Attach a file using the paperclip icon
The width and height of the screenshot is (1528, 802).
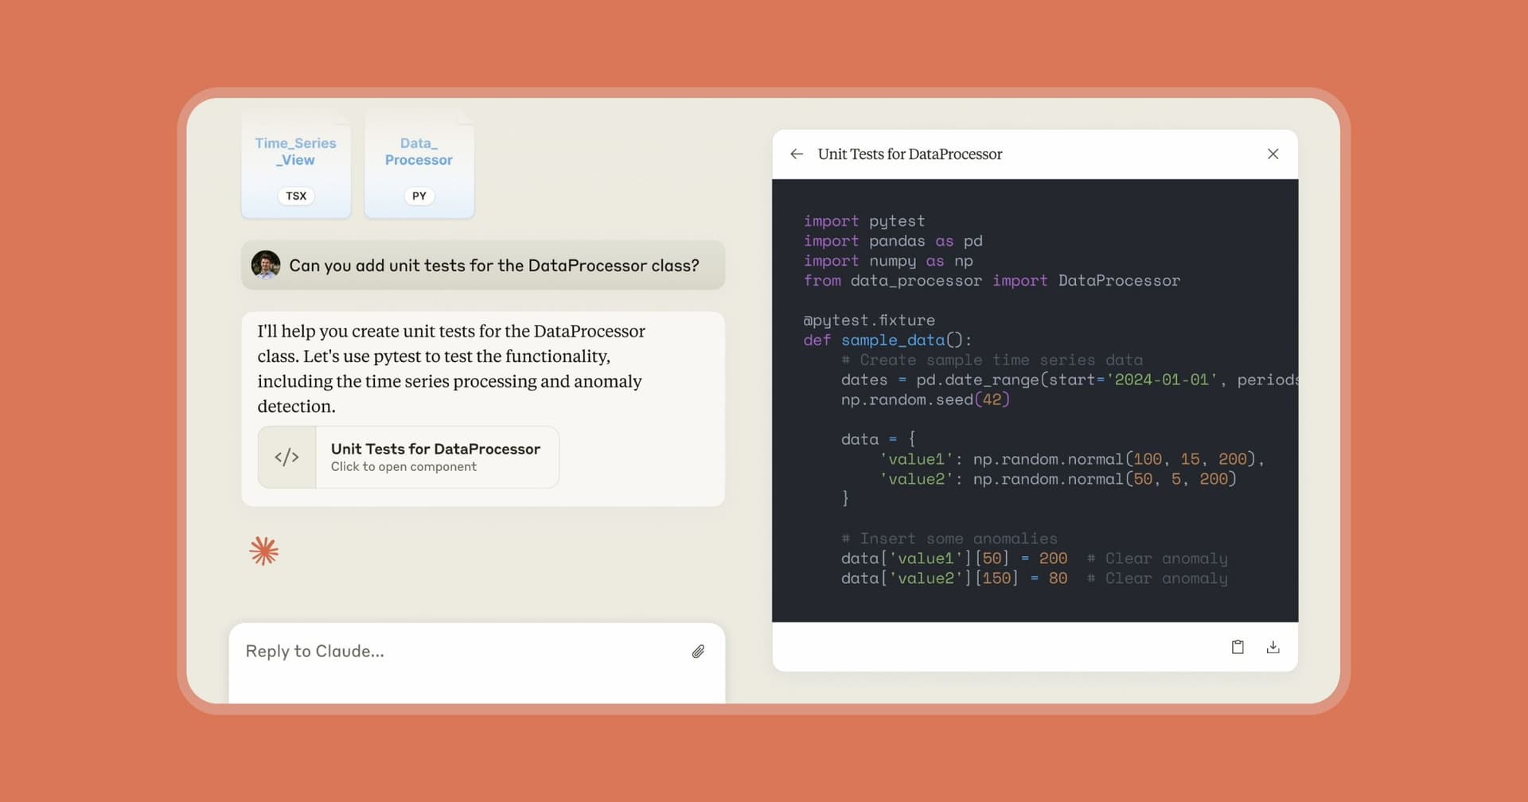click(698, 651)
